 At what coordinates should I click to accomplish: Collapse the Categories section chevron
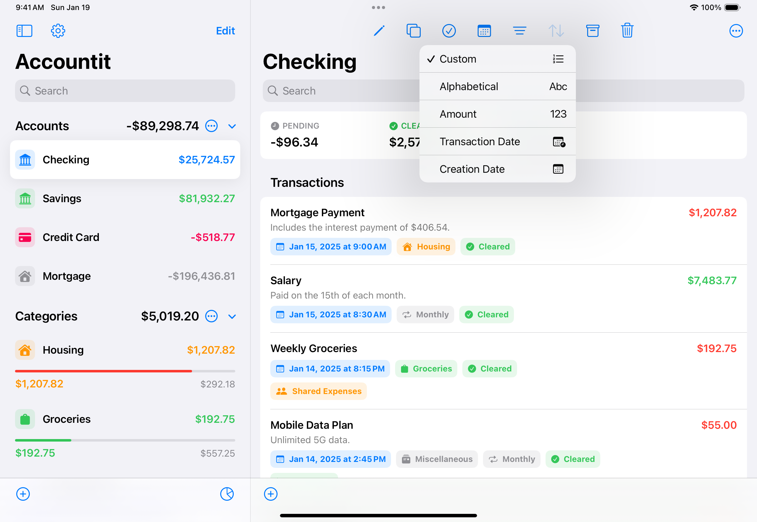232,317
